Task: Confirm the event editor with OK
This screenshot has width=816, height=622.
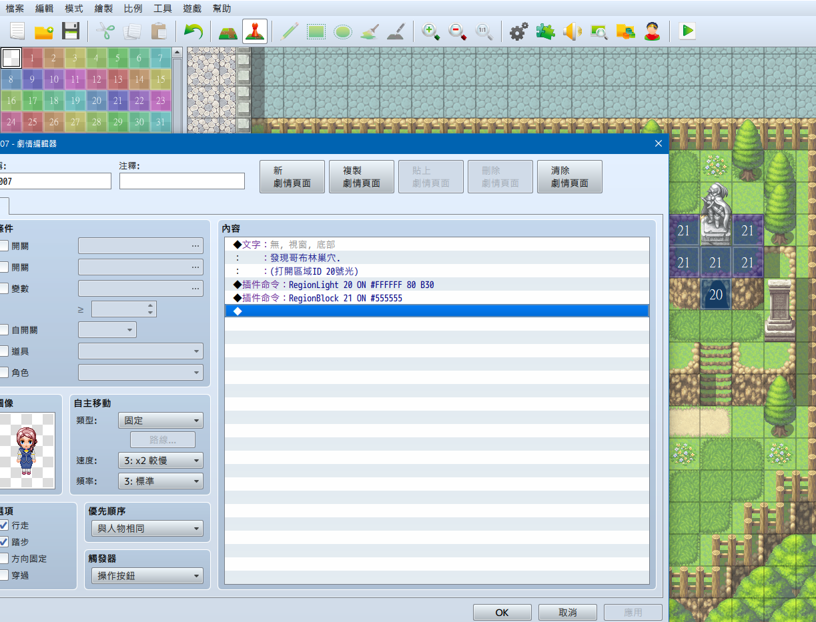Action: [x=502, y=613]
